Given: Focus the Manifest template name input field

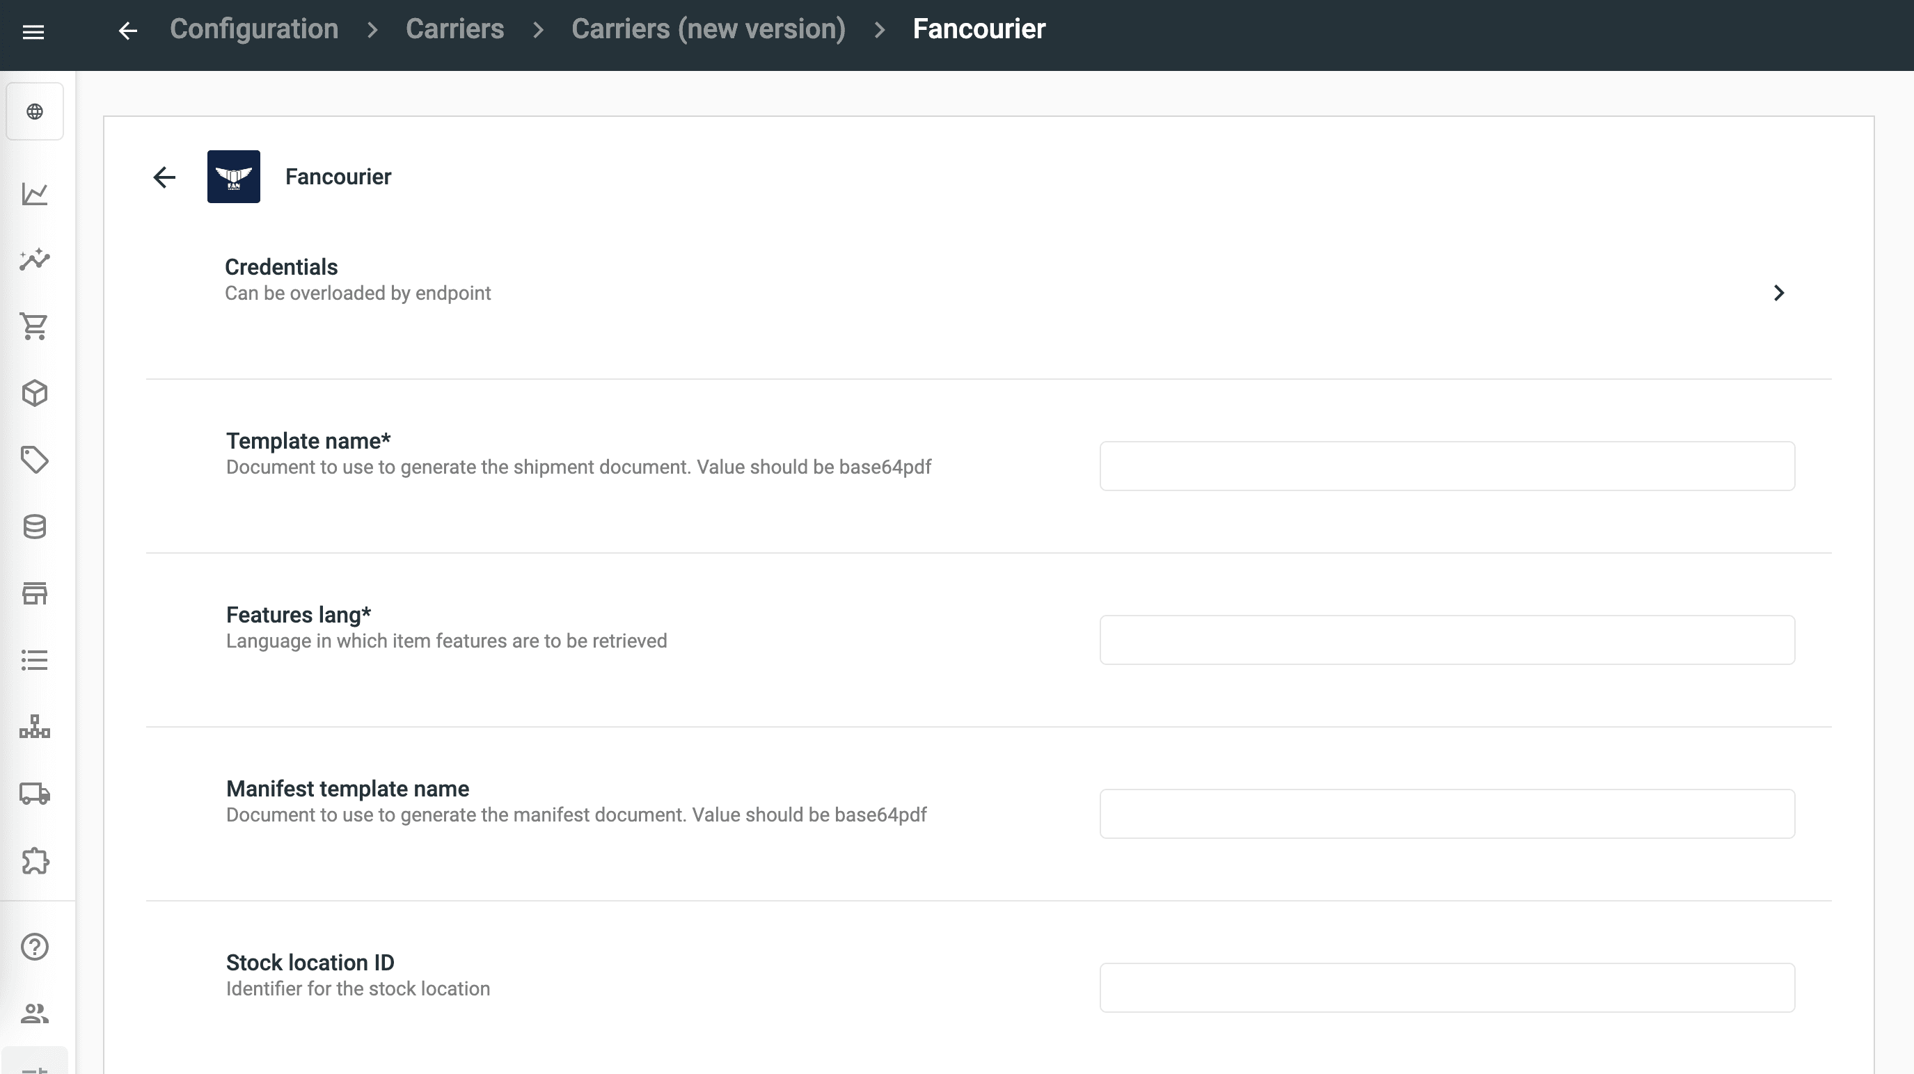Looking at the screenshot, I should [1447, 813].
